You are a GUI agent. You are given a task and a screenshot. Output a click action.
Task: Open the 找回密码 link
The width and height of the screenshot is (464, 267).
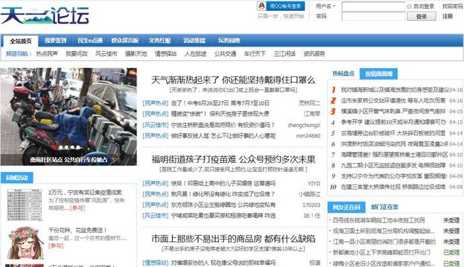coord(453,6)
